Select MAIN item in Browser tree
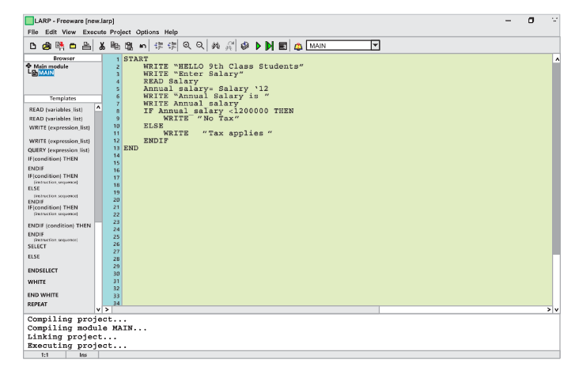 coord(25,74)
